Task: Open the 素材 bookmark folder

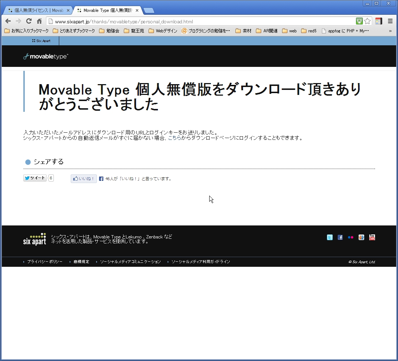Action: [x=243, y=31]
